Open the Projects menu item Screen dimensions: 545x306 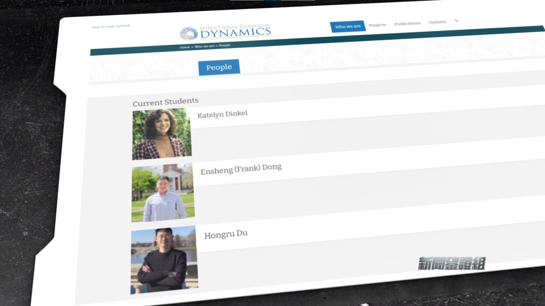377,25
